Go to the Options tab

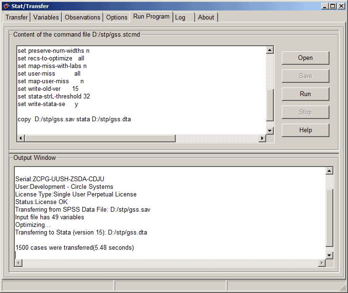(117, 17)
